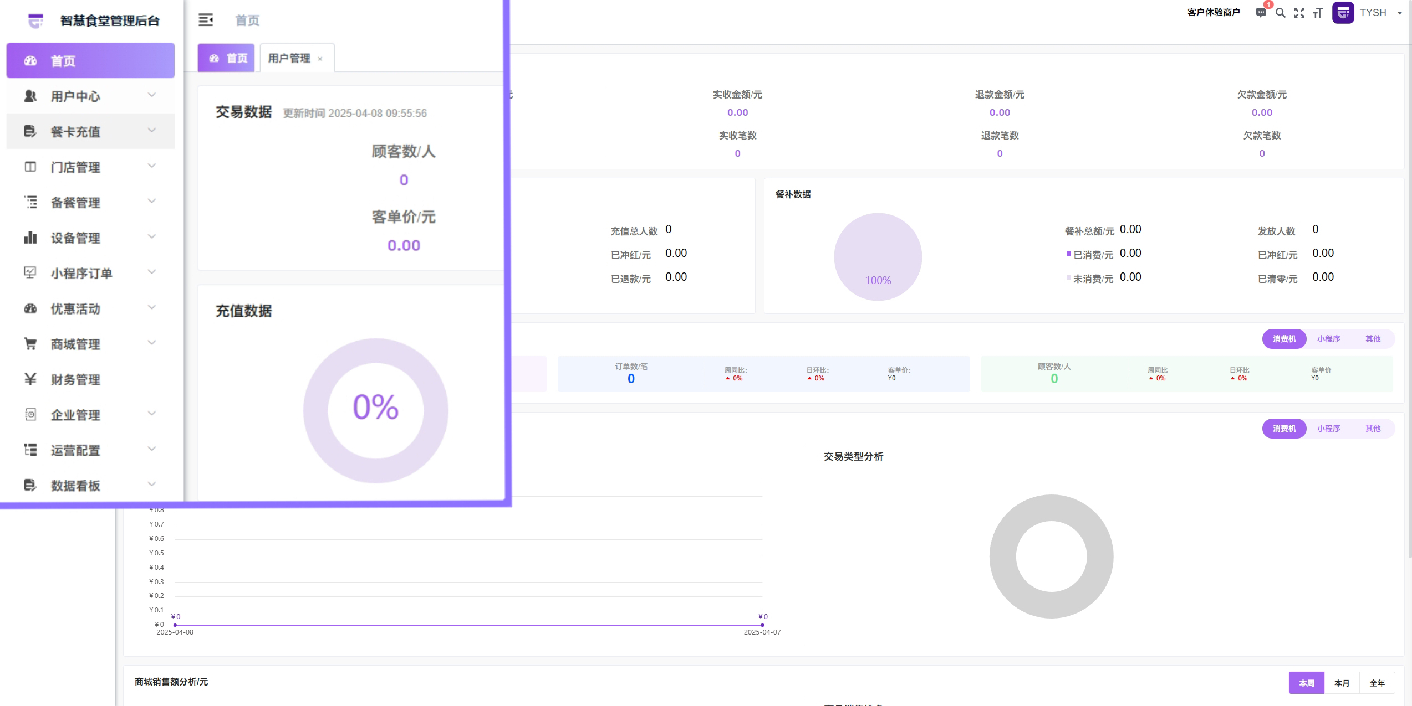
Task: Switch to the 用户管理 tab
Action: 290,58
